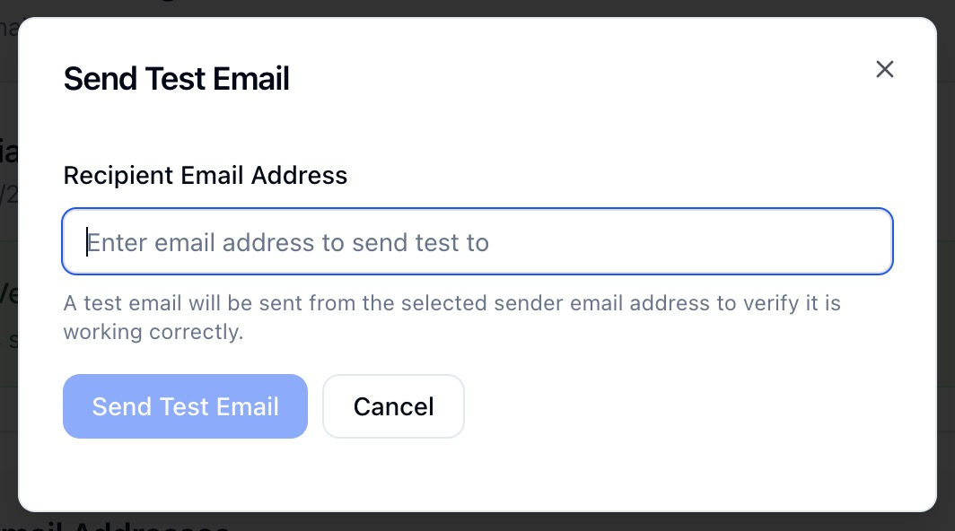The image size is (955, 531).
Task: Click the empty white area beside Cancel
Action: (x=673, y=406)
